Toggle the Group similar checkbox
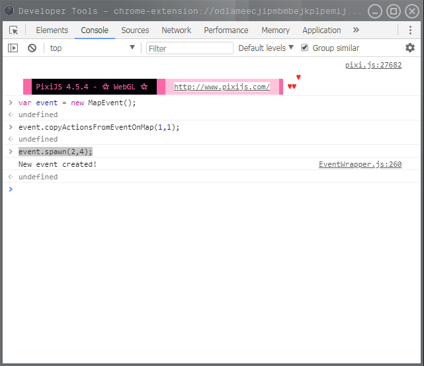Viewport: 424px width, 366px height. click(304, 48)
